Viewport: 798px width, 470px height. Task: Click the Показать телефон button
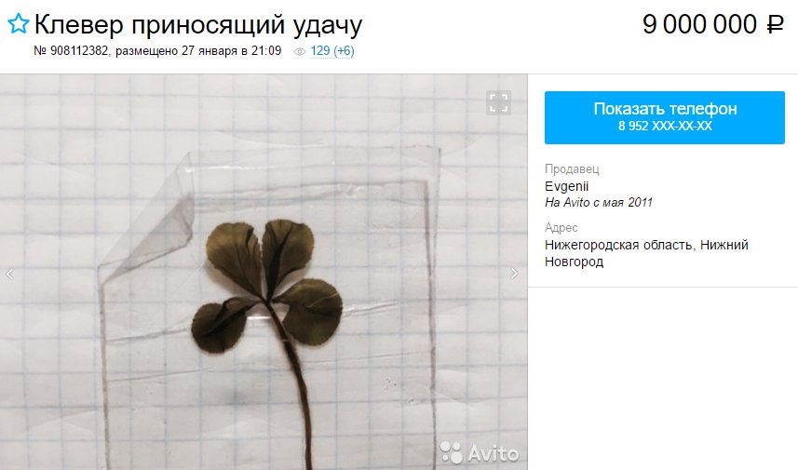tap(664, 117)
